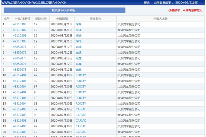Open the trademark name link in row 9

point(78,70)
